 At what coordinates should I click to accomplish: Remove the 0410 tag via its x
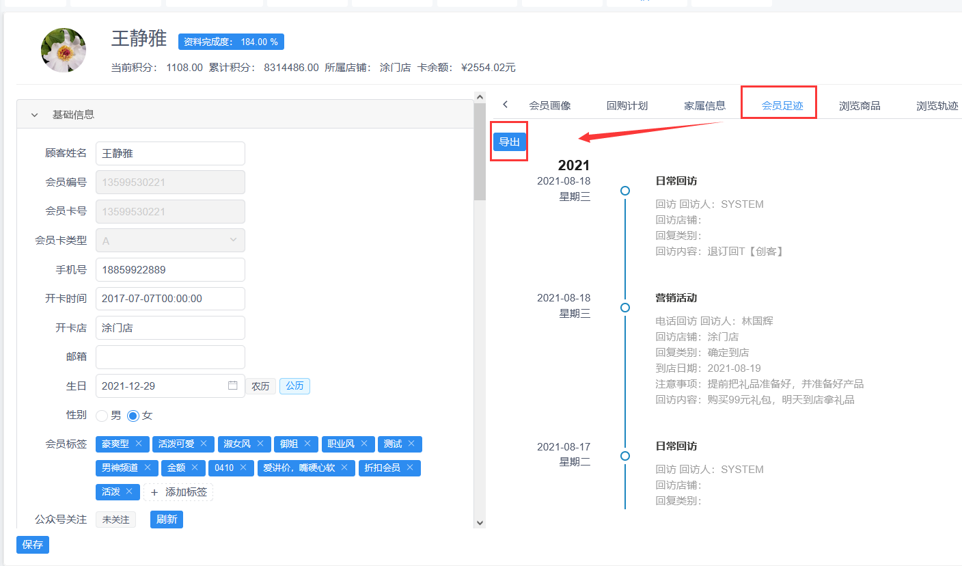point(243,468)
